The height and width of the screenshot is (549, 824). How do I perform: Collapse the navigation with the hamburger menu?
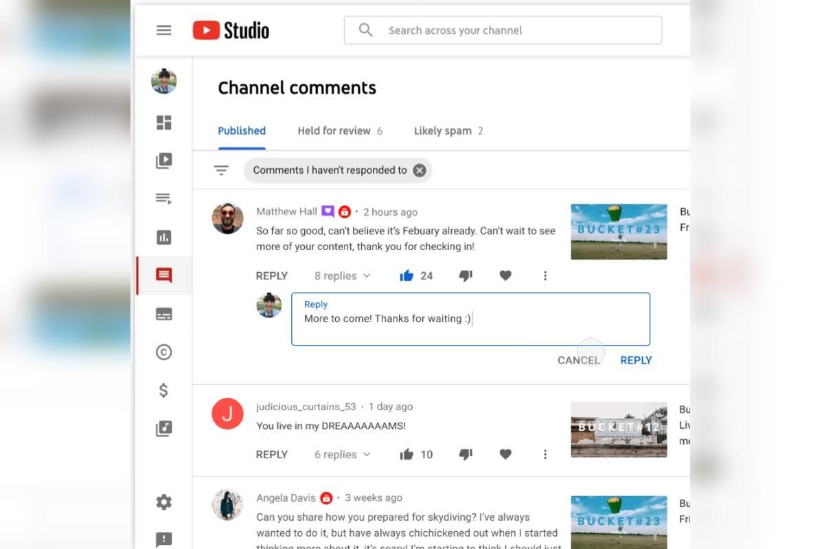(163, 30)
